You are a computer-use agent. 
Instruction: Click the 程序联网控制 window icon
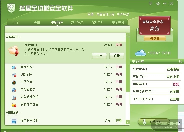click(x=14, y=121)
